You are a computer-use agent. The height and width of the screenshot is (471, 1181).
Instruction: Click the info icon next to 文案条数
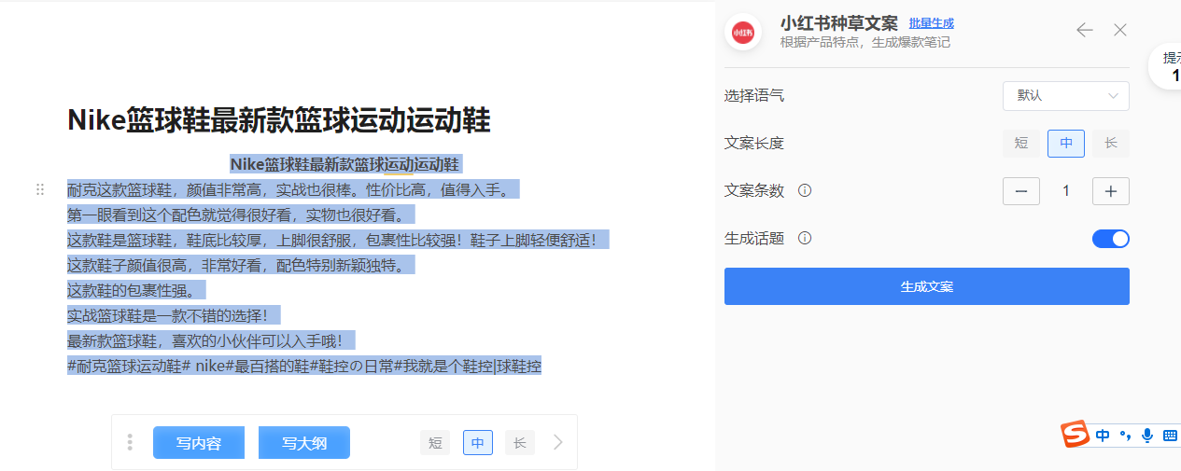(805, 190)
